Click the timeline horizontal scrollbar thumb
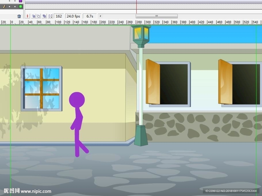The width and height of the screenshot is (262, 196). [157, 16]
